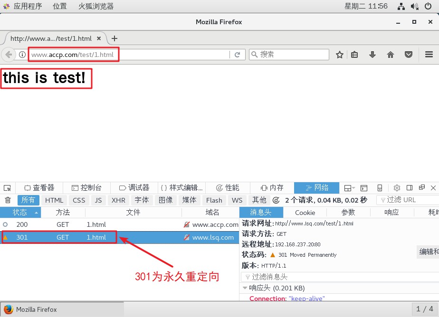
Task: Toggle the 字体 request filter
Action: tap(142, 200)
